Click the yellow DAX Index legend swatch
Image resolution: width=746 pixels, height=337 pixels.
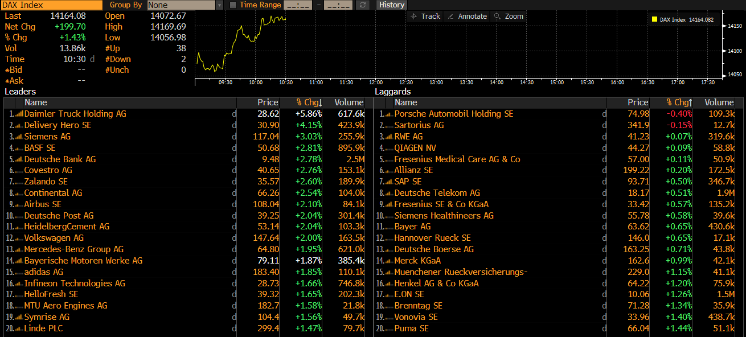pos(654,20)
